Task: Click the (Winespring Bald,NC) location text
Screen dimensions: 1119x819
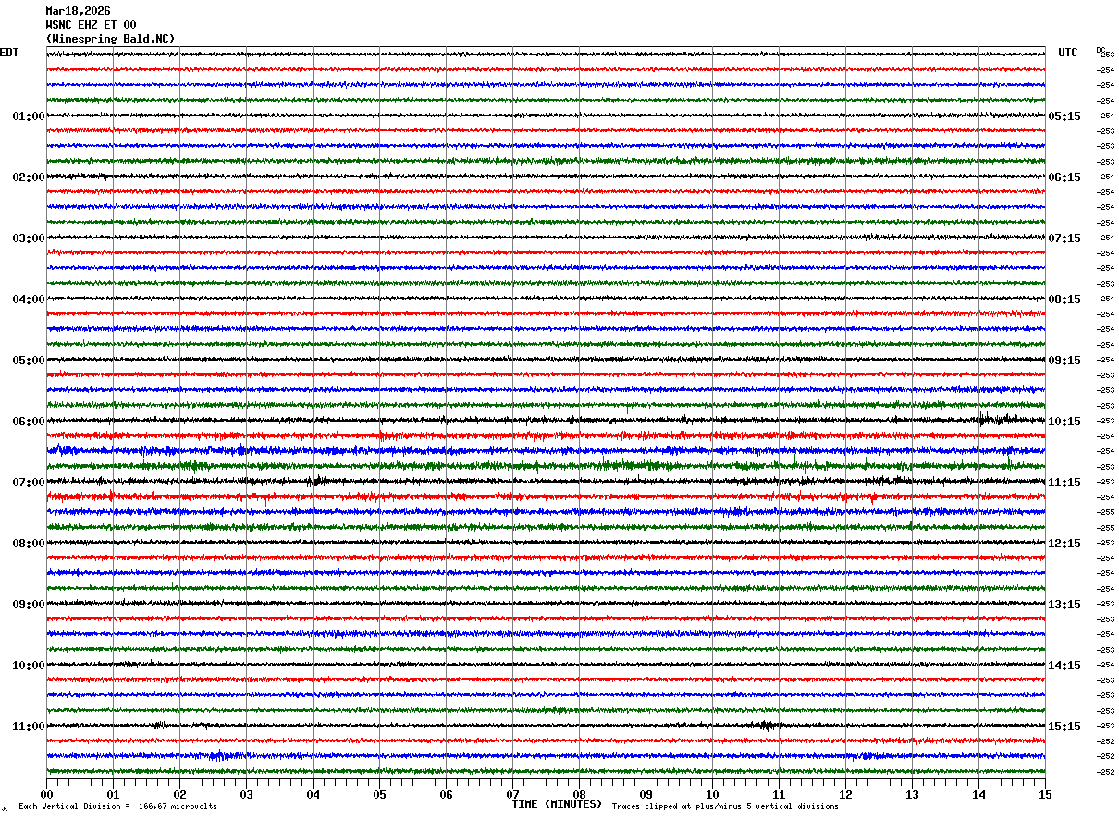Action: (110, 39)
